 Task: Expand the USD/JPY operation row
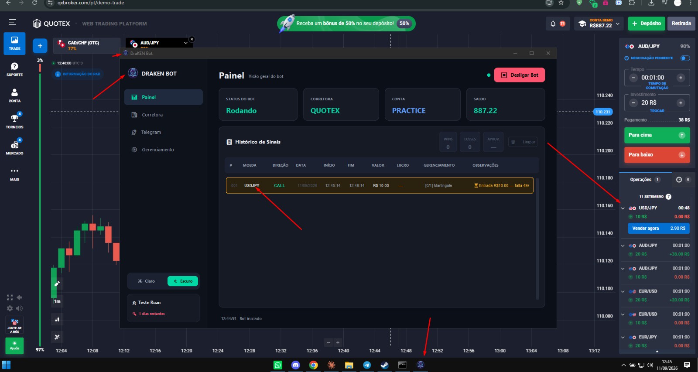(x=623, y=208)
